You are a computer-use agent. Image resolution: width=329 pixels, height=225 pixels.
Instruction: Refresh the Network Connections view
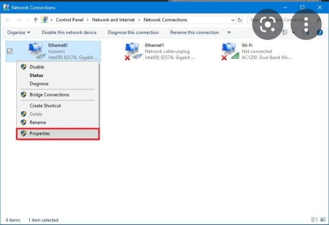(240, 20)
